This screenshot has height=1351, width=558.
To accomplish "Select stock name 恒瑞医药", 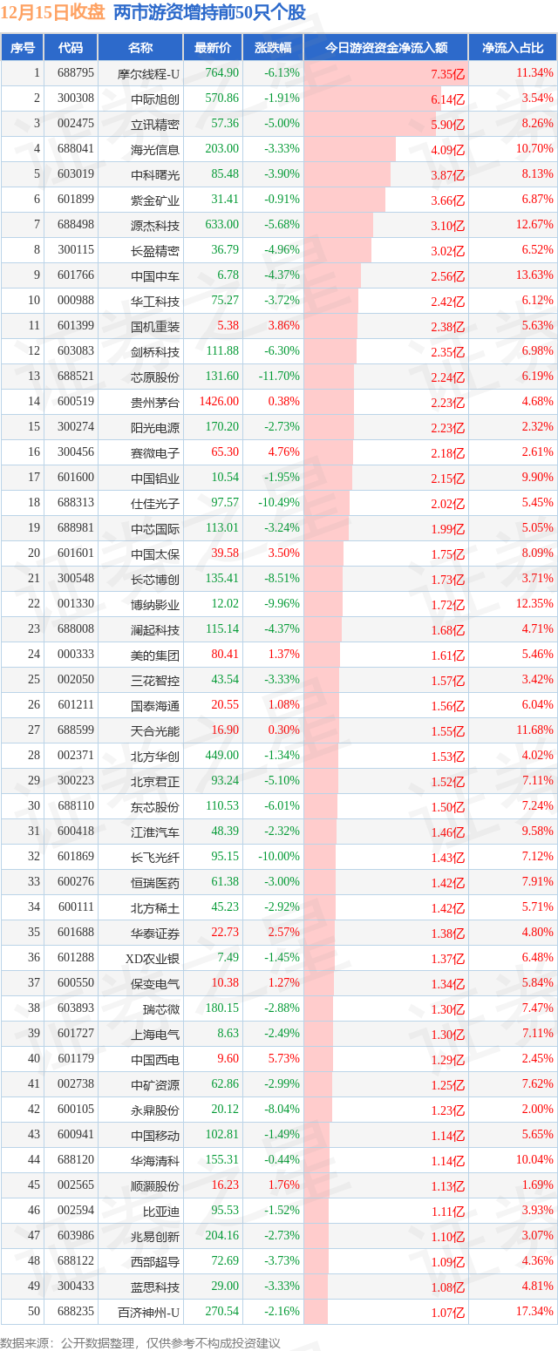I will click(155, 882).
